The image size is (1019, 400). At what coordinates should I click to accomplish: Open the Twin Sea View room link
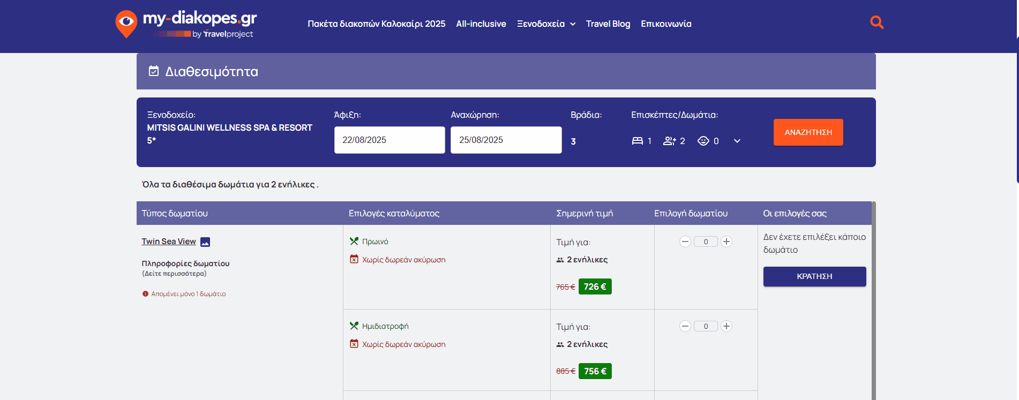pos(169,241)
